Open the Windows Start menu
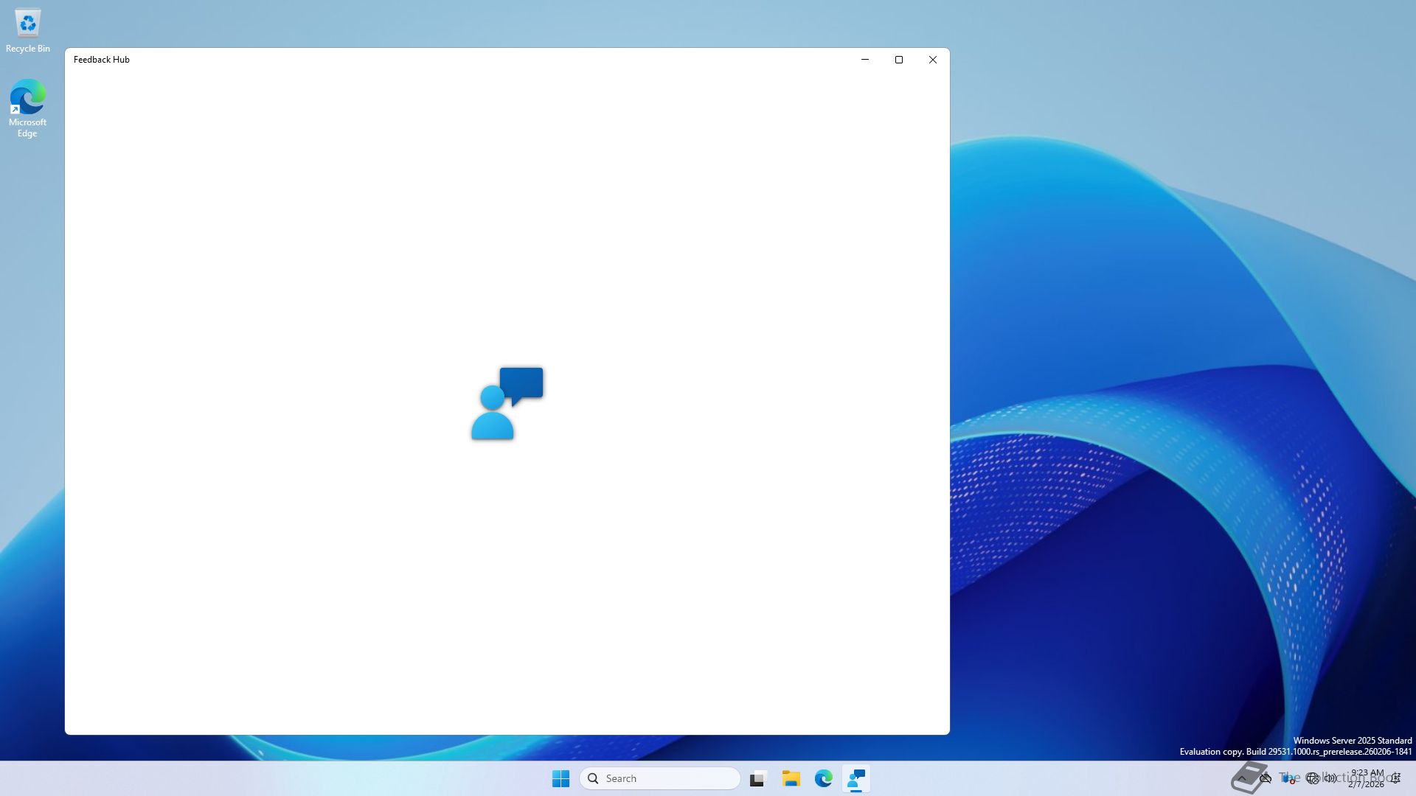 tap(560, 778)
